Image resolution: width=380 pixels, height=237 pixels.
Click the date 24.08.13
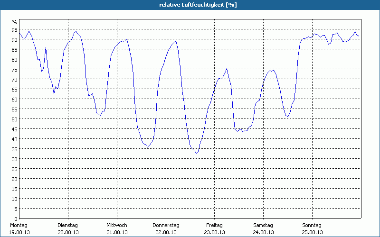coord(264,232)
